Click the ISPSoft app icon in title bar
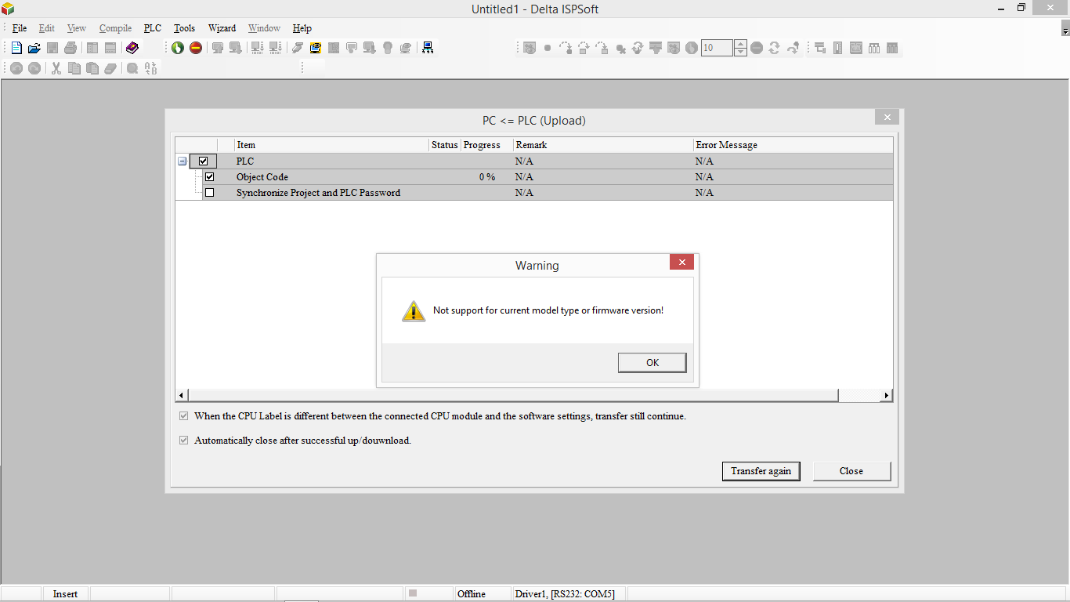Image resolution: width=1070 pixels, height=602 pixels. (8, 9)
